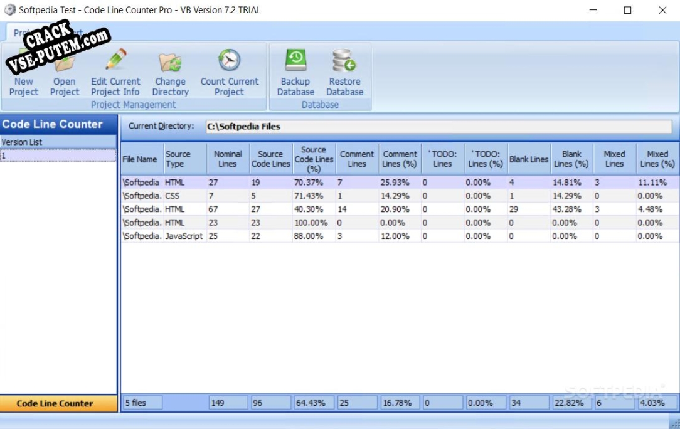Open the Change Directory folder icon
This screenshot has width=680, height=429.
pos(170,62)
